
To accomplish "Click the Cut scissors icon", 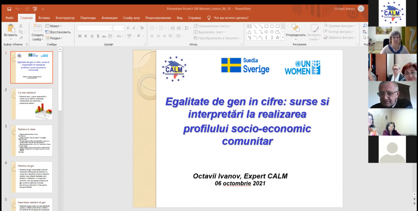I will [x=21, y=26].
